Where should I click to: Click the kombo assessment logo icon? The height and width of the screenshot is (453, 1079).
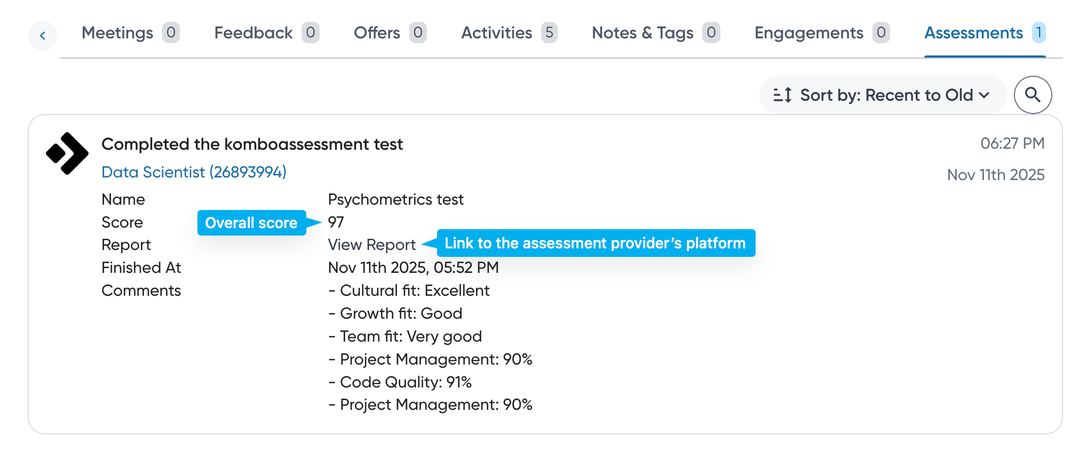67,153
